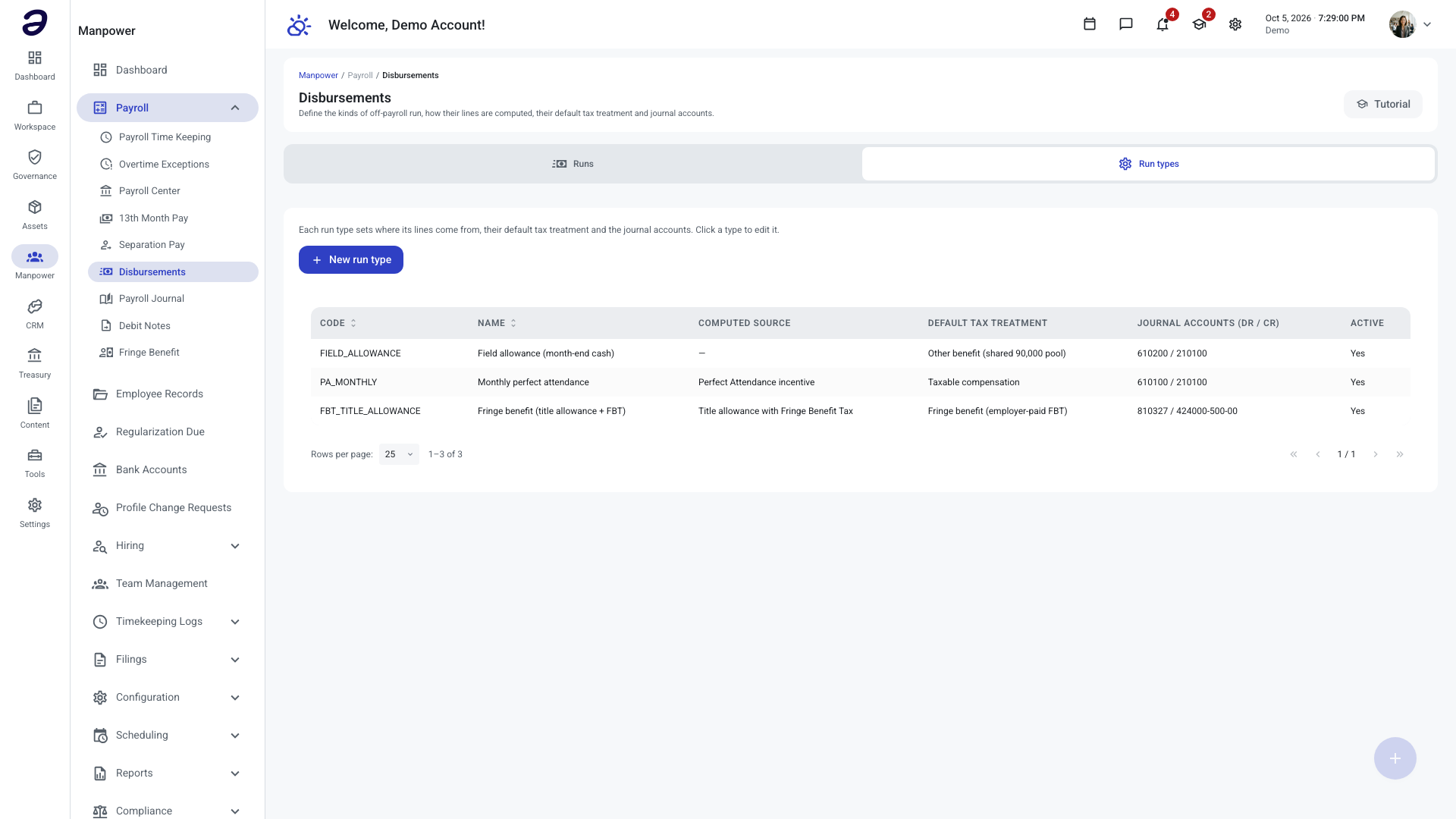Open the account menu chevron
This screenshot has height=819, width=1456.
1427,24
